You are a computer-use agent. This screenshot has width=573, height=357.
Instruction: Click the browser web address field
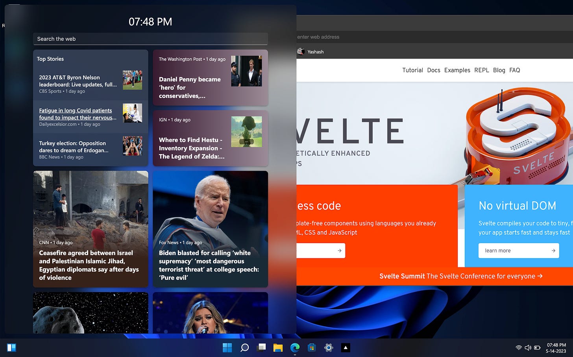click(434, 37)
